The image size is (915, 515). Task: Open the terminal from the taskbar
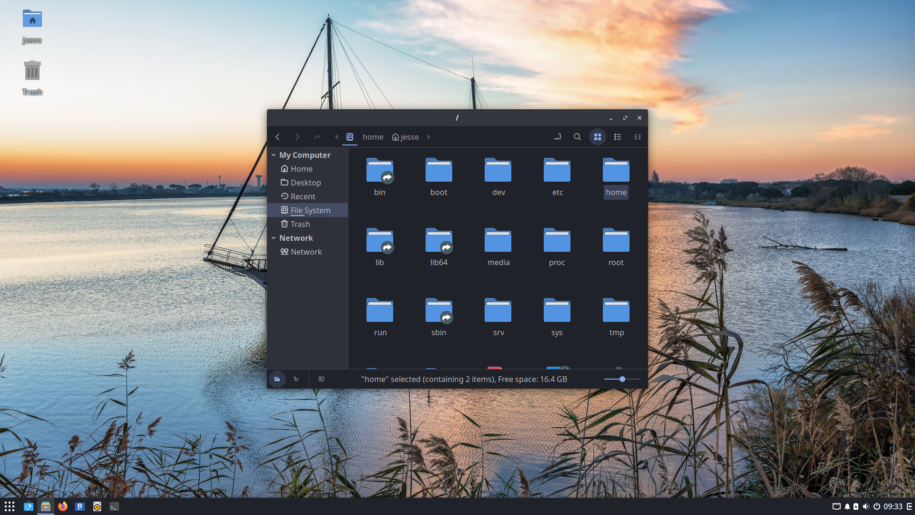click(x=114, y=506)
